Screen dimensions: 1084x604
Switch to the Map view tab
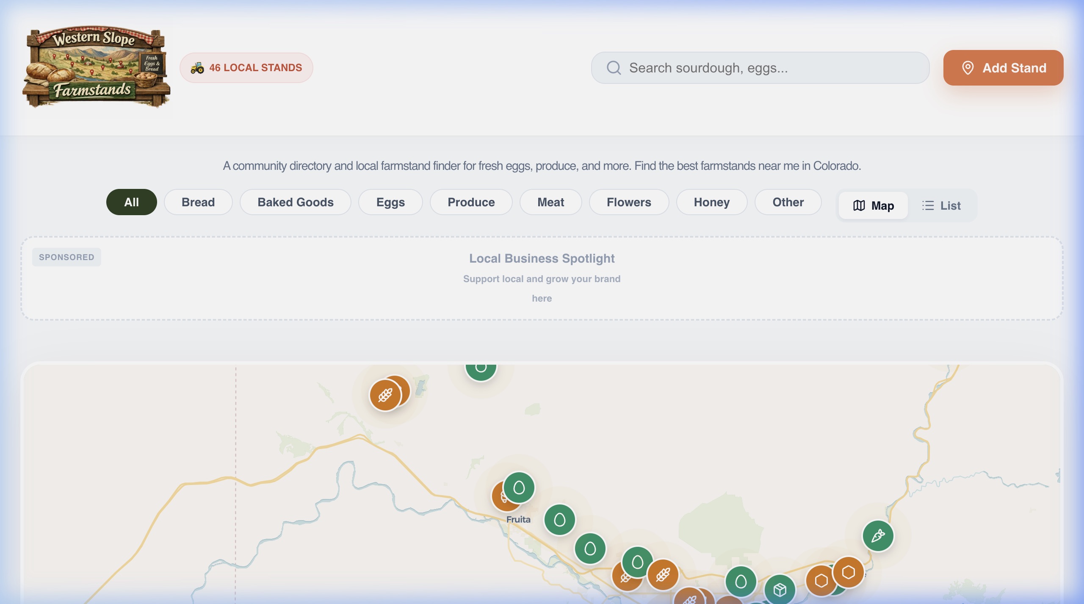point(873,205)
